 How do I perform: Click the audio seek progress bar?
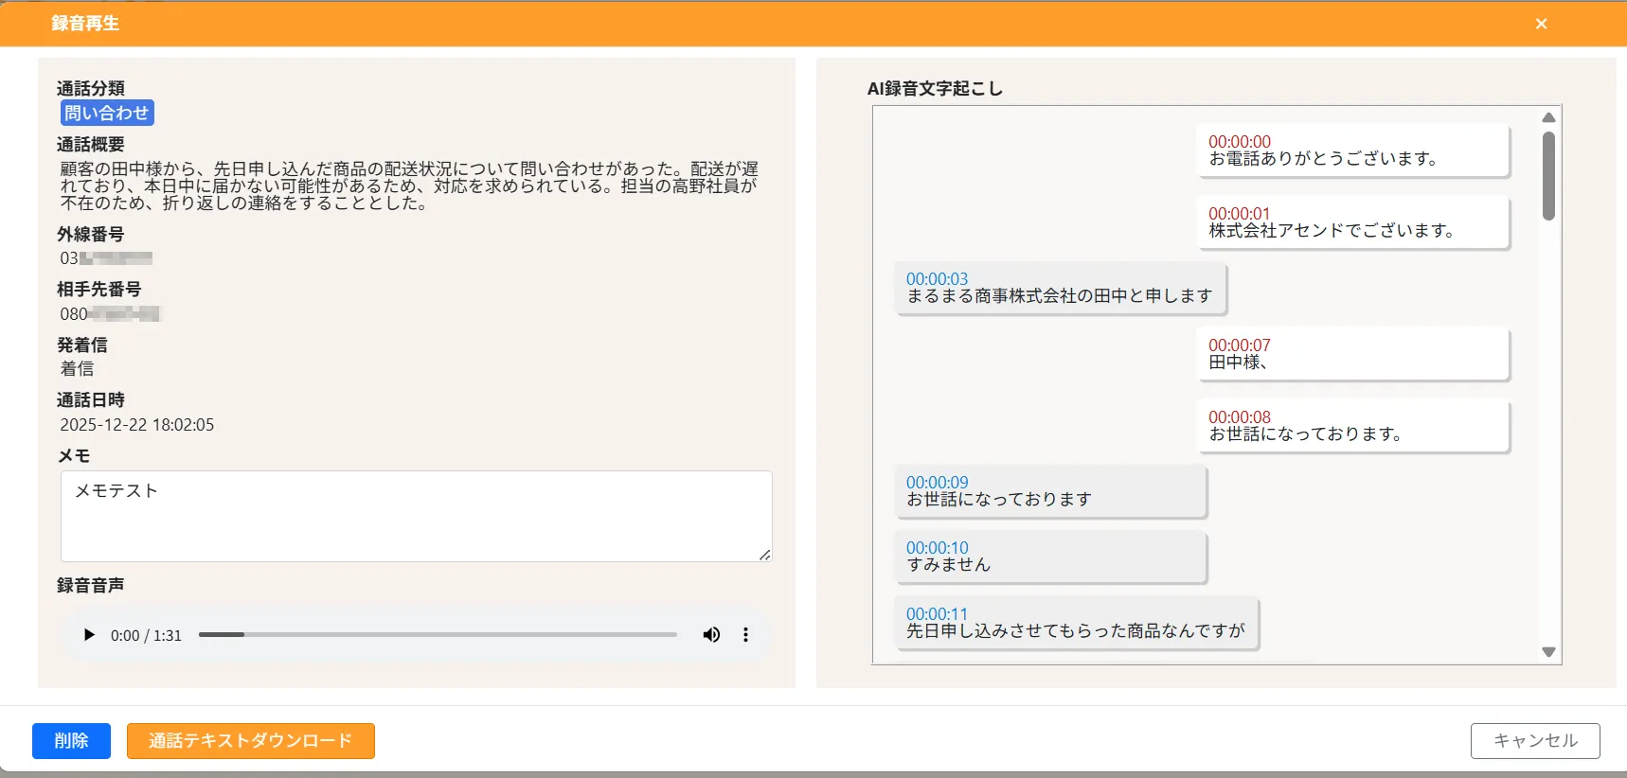[438, 635]
